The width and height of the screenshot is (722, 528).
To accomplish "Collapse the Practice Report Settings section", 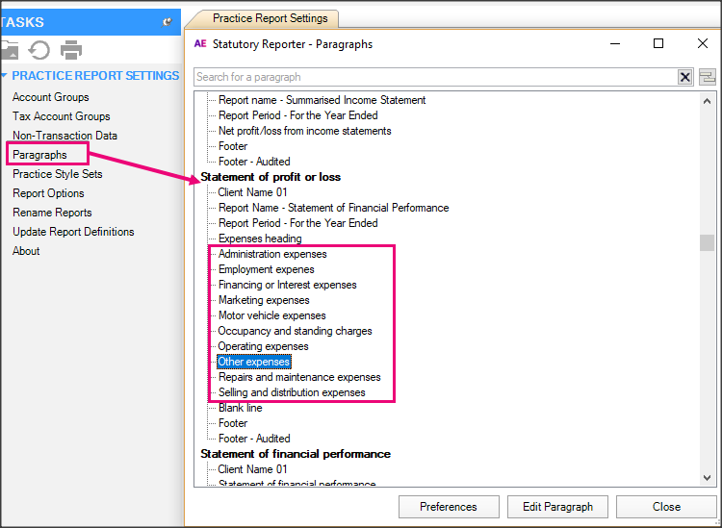I will click(5, 76).
